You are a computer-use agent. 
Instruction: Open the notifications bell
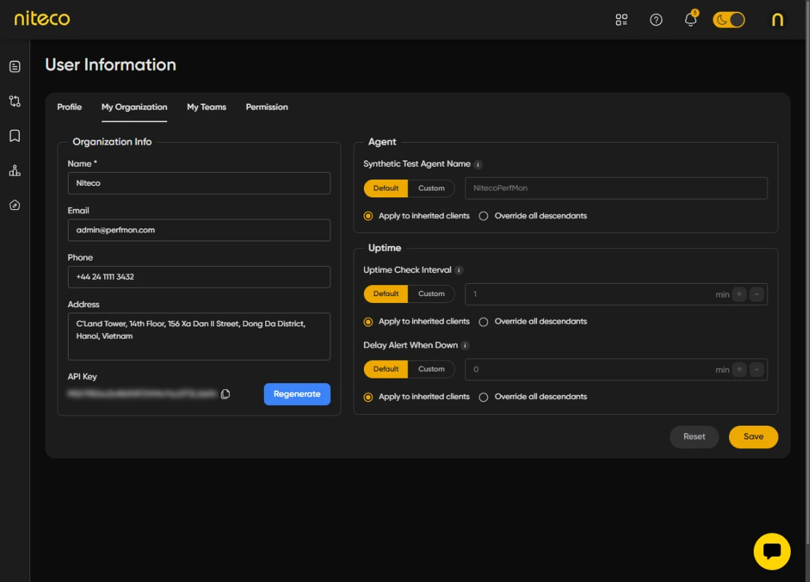point(691,20)
